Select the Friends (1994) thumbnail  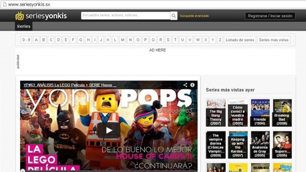click(260, 112)
